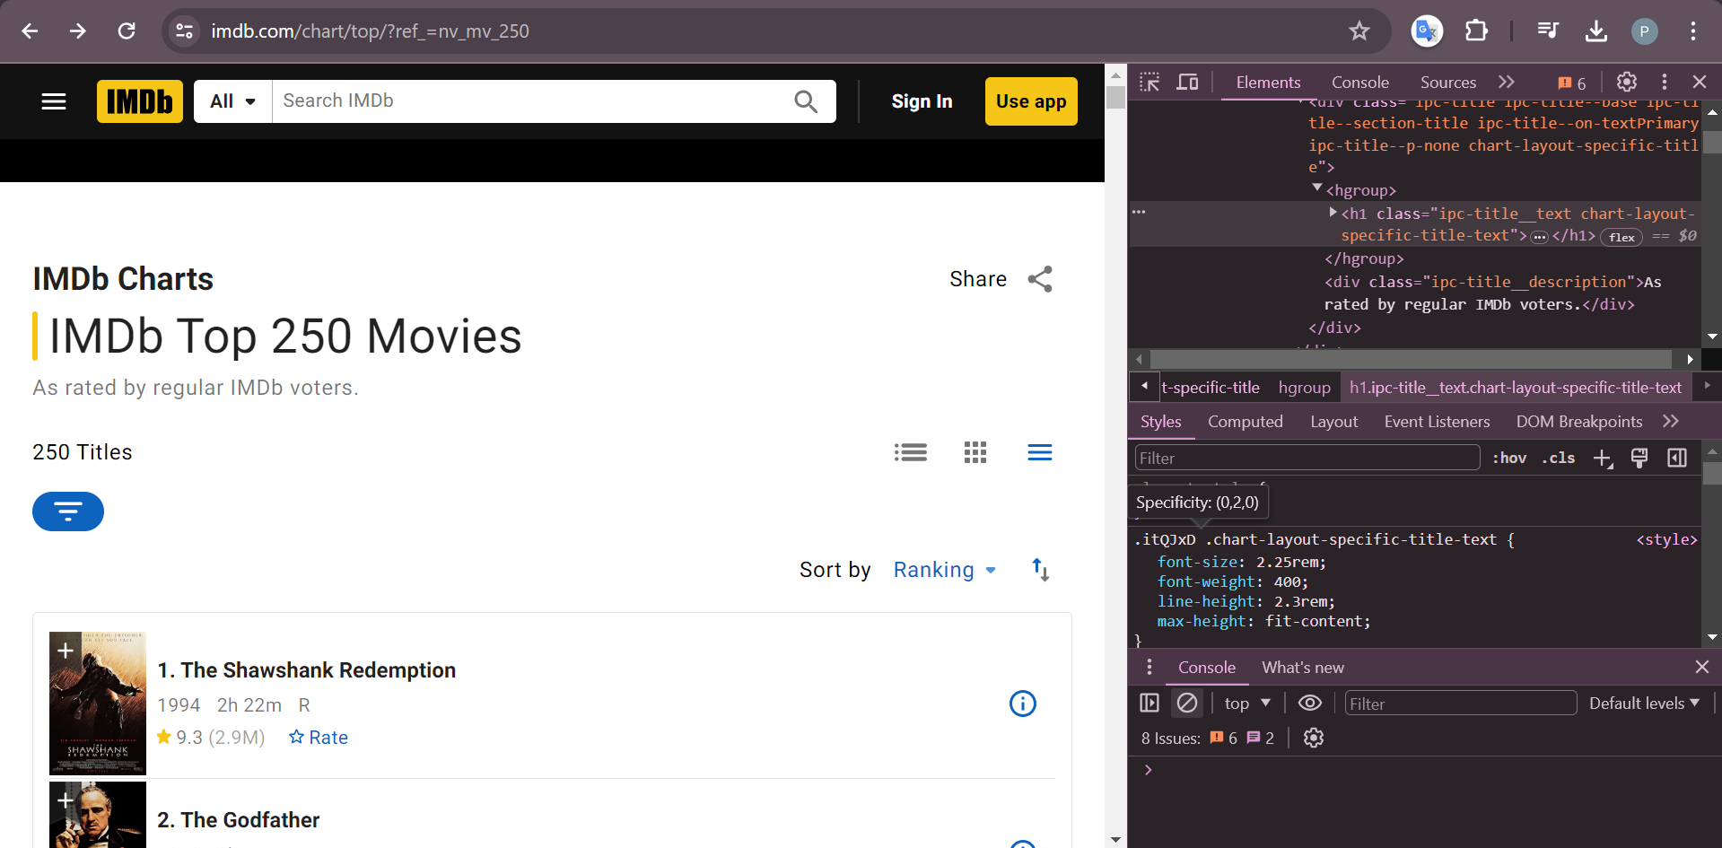Open Default levels dropdown
The height and width of the screenshot is (848, 1722).
1645,704
